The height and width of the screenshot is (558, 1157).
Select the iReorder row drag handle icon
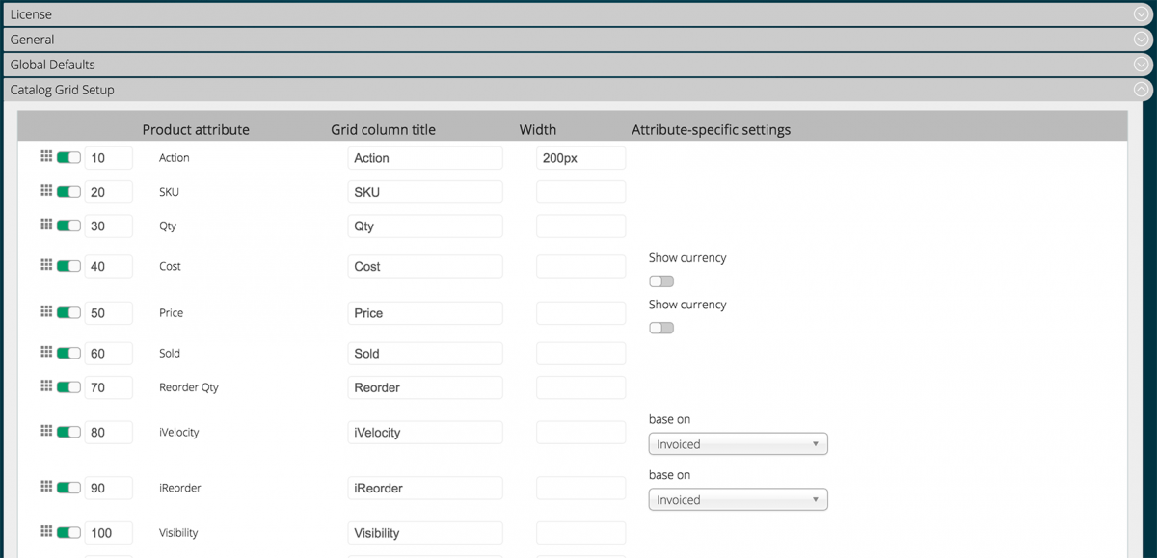point(46,487)
